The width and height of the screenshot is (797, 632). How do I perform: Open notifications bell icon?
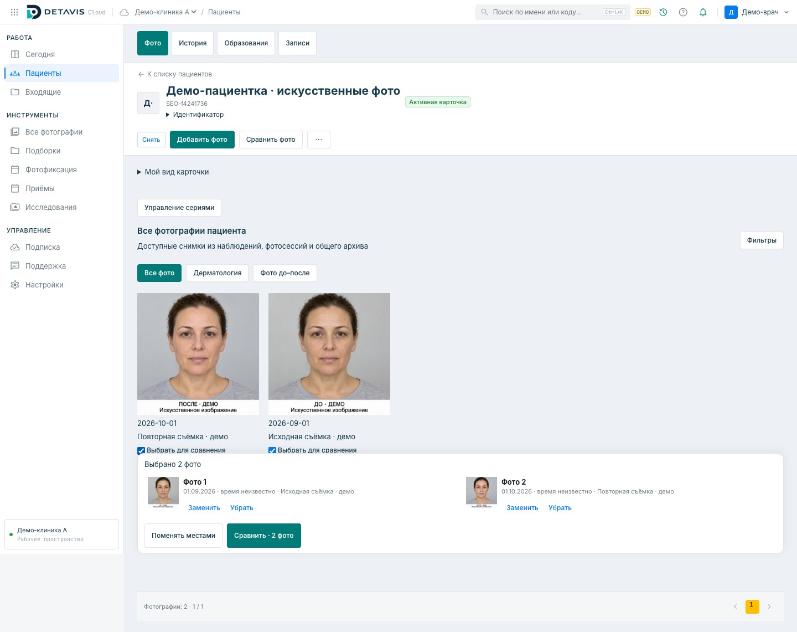tap(703, 12)
